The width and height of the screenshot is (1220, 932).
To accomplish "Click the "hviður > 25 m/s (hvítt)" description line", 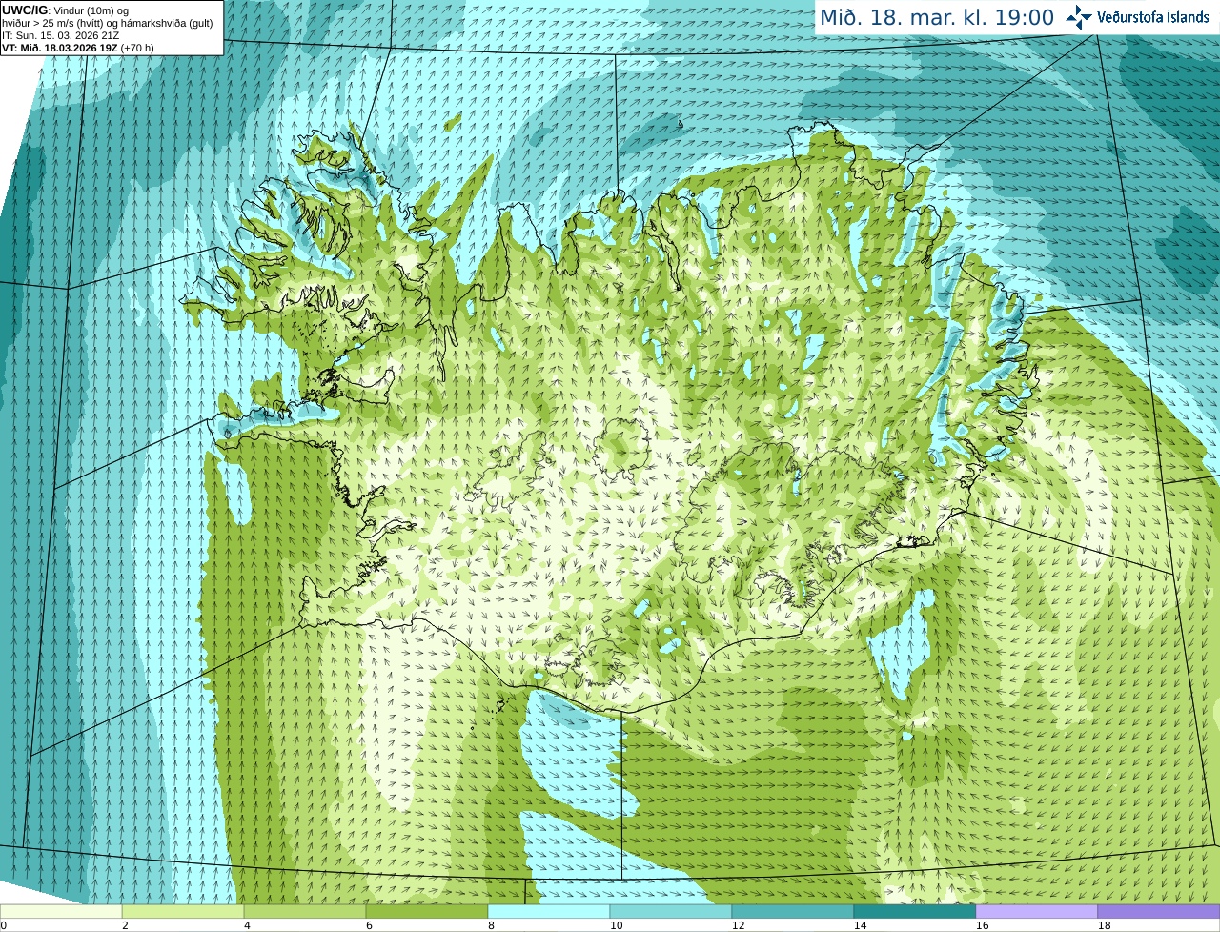I will click(108, 23).
